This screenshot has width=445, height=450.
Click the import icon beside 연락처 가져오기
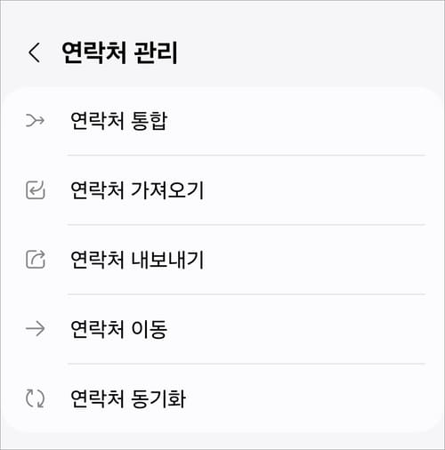[x=36, y=190]
